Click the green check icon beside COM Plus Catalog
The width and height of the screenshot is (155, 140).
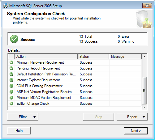(11, 86)
